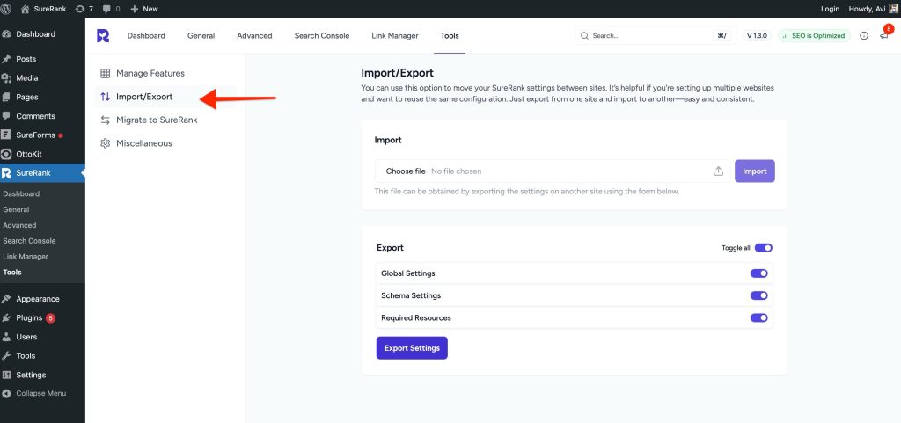
Task: Disable the Required Resources export toggle
Action: (x=758, y=318)
